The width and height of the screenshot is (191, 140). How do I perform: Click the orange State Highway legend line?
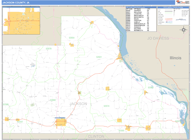click(169, 19)
